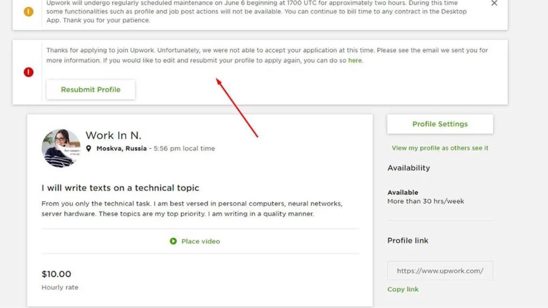This screenshot has width=548, height=308.
Task: View my profile as others see it
Action: click(440, 148)
